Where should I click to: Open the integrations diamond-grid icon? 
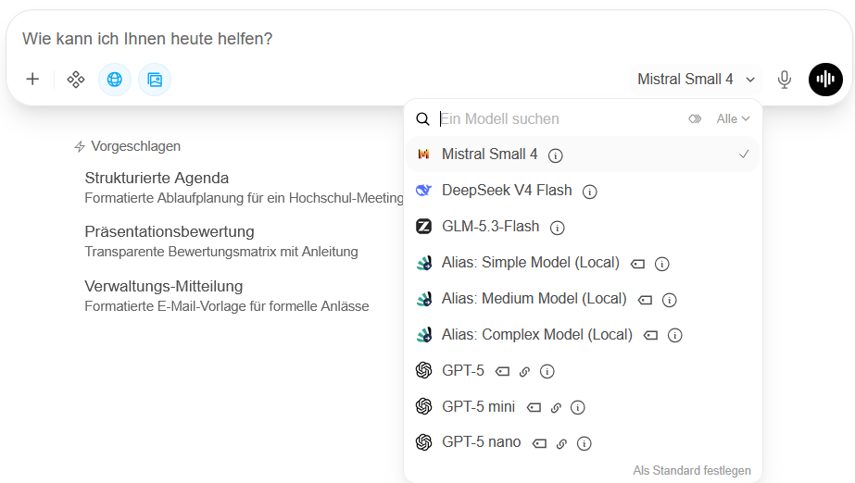click(76, 80)
